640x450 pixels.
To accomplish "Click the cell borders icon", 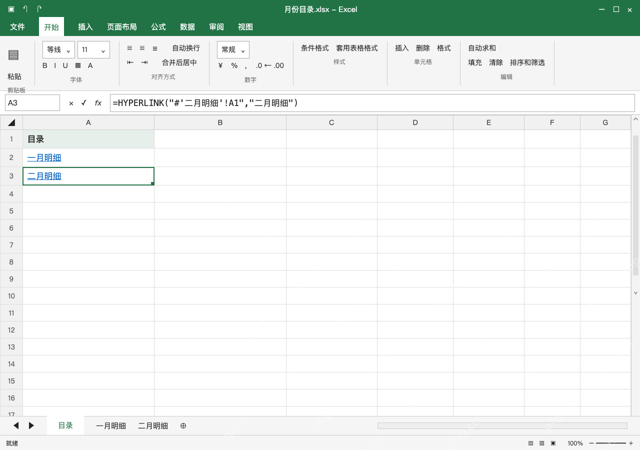I will tap(78, 65).
